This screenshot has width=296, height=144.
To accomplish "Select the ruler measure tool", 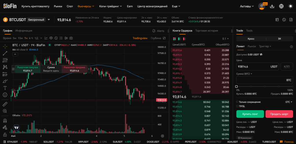I will click(x=5, y=104).
